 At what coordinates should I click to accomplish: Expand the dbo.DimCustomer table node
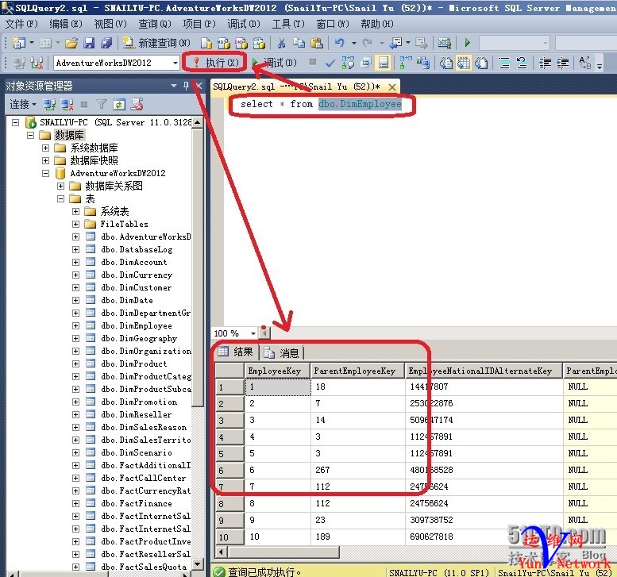coord(76,287)
